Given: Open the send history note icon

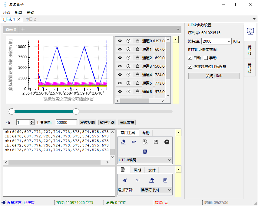Looking at the screenshot, I should [165, 180].
